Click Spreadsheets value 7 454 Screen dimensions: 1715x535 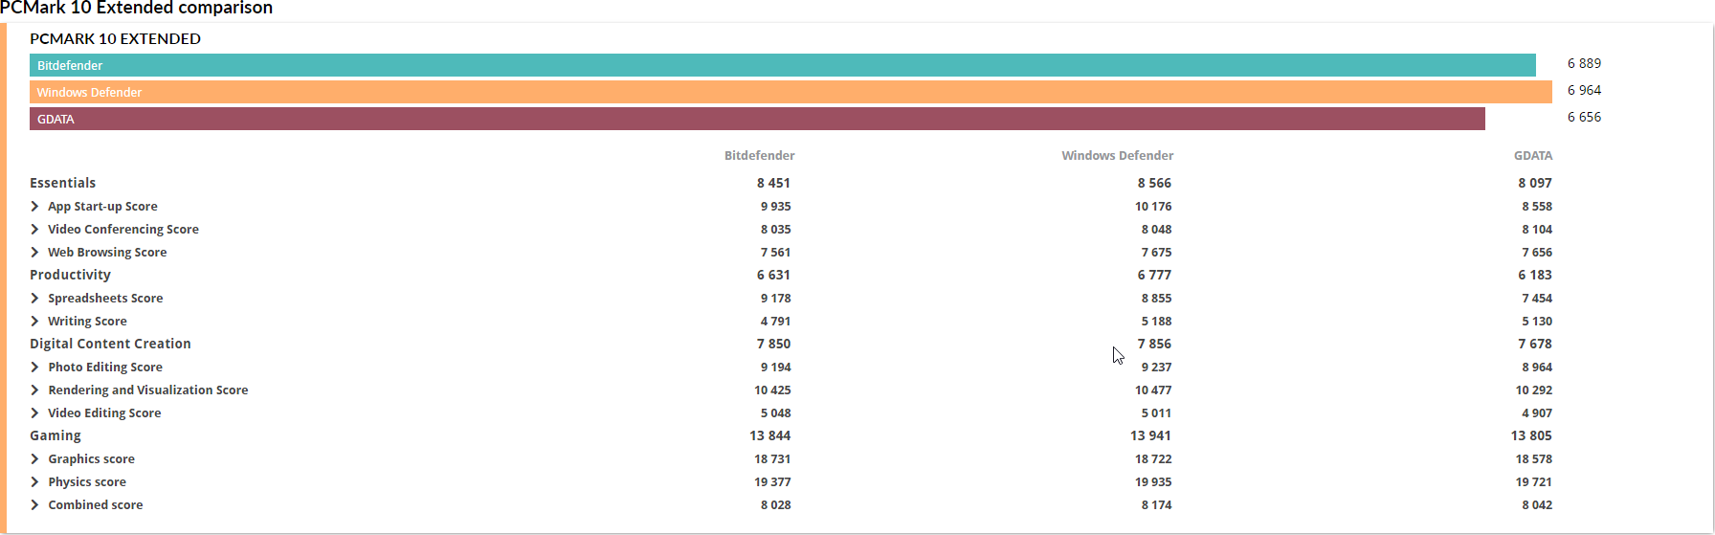click(1537, 299)
